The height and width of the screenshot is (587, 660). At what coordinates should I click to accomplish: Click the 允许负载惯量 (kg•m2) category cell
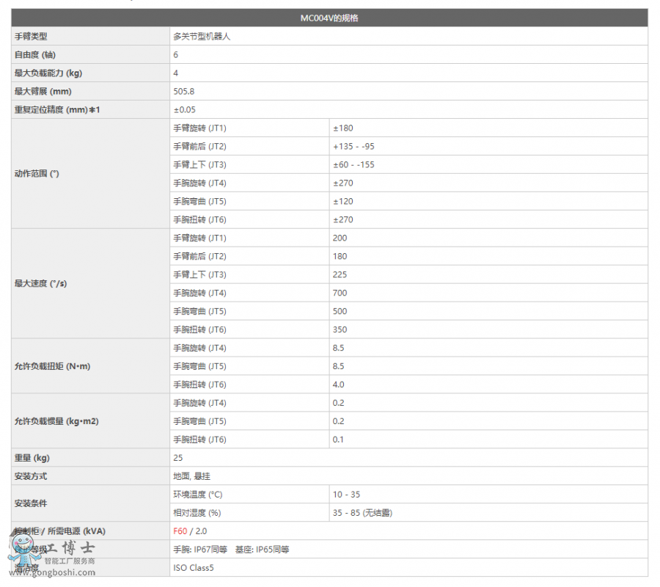click(56, 421)
